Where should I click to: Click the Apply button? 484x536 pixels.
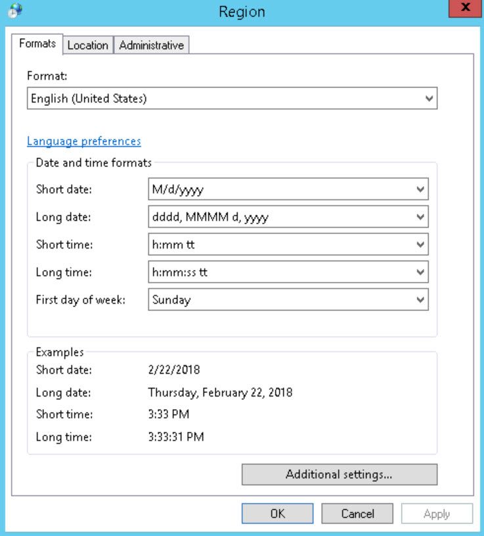(437, 514)
